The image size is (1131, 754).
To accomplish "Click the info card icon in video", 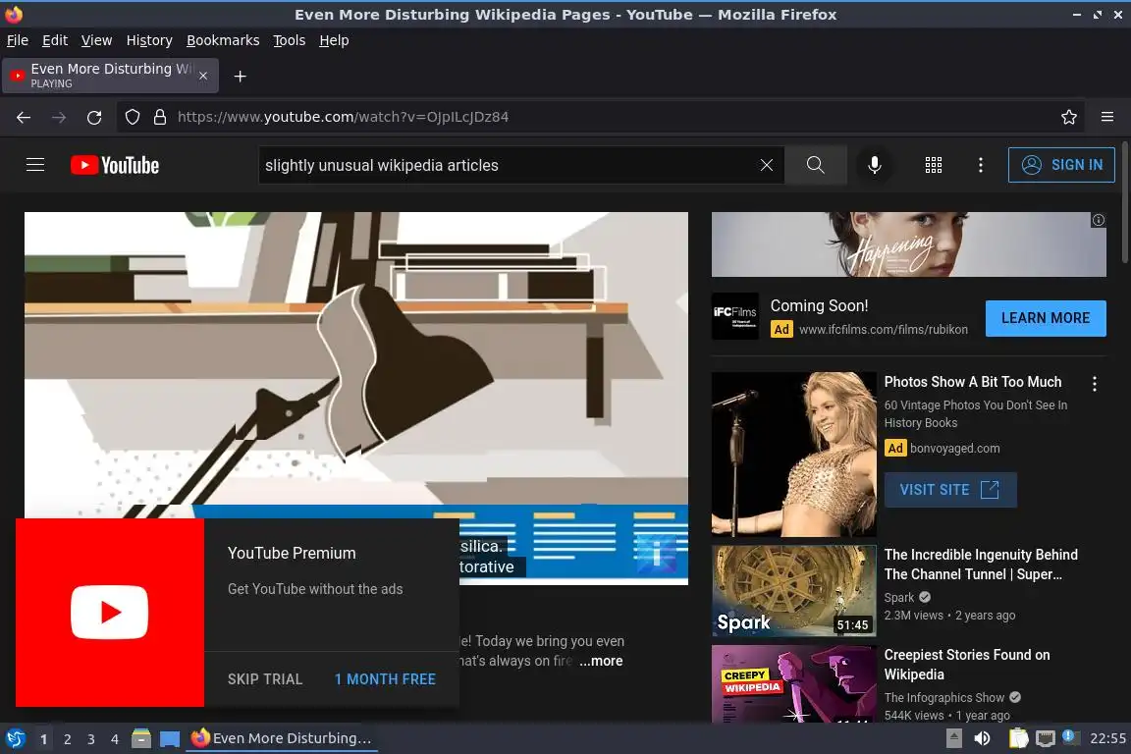I will pos(656,554).
